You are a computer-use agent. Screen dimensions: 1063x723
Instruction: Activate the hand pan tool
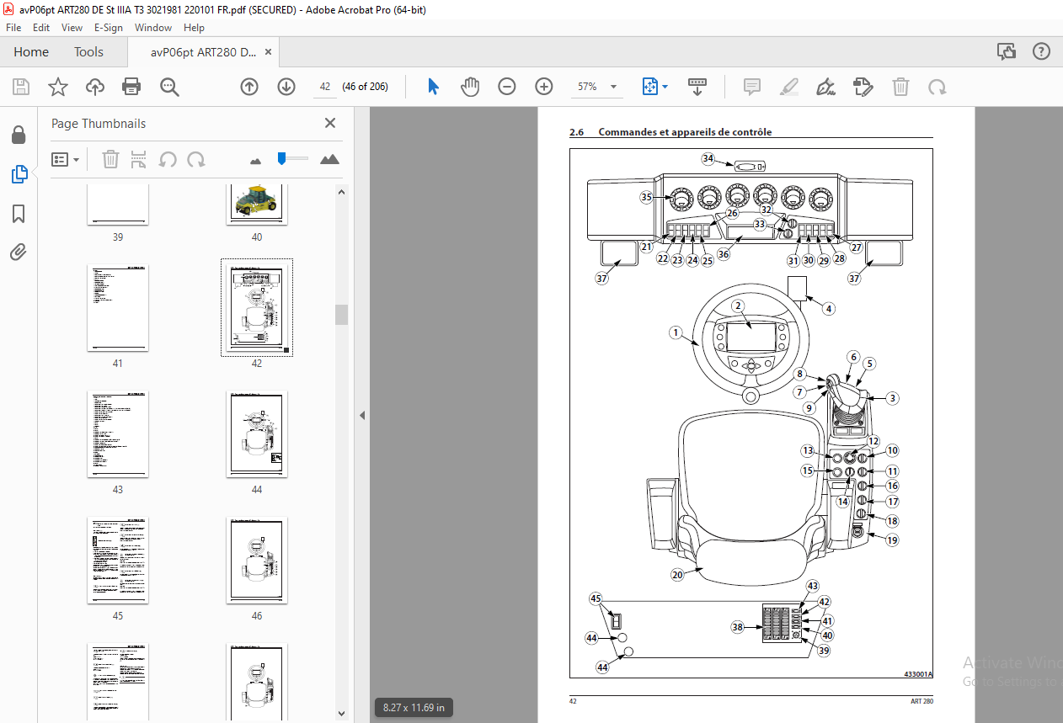[x=470, y=87]
